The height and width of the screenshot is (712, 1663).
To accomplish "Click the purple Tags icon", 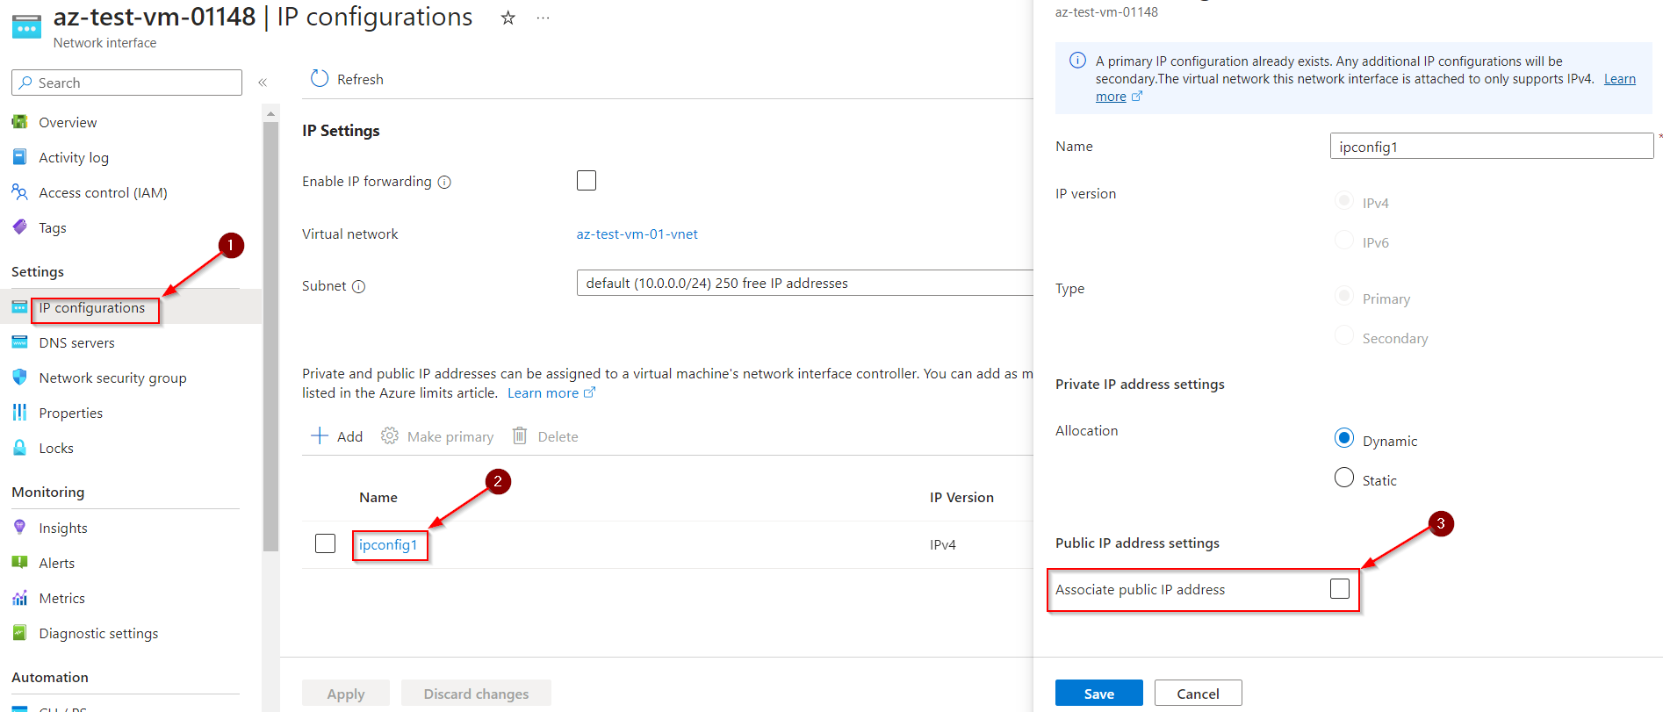I will coord(19,227).
